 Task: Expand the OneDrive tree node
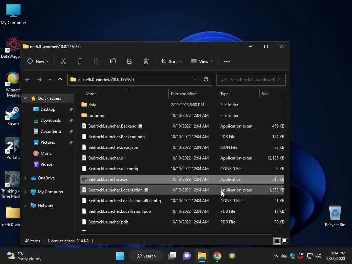(25, 178)
